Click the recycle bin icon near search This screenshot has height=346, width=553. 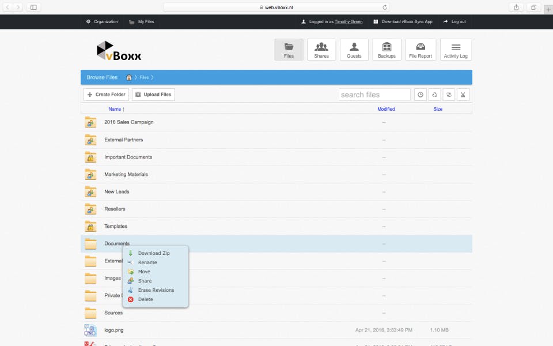[x=434, y=95]
